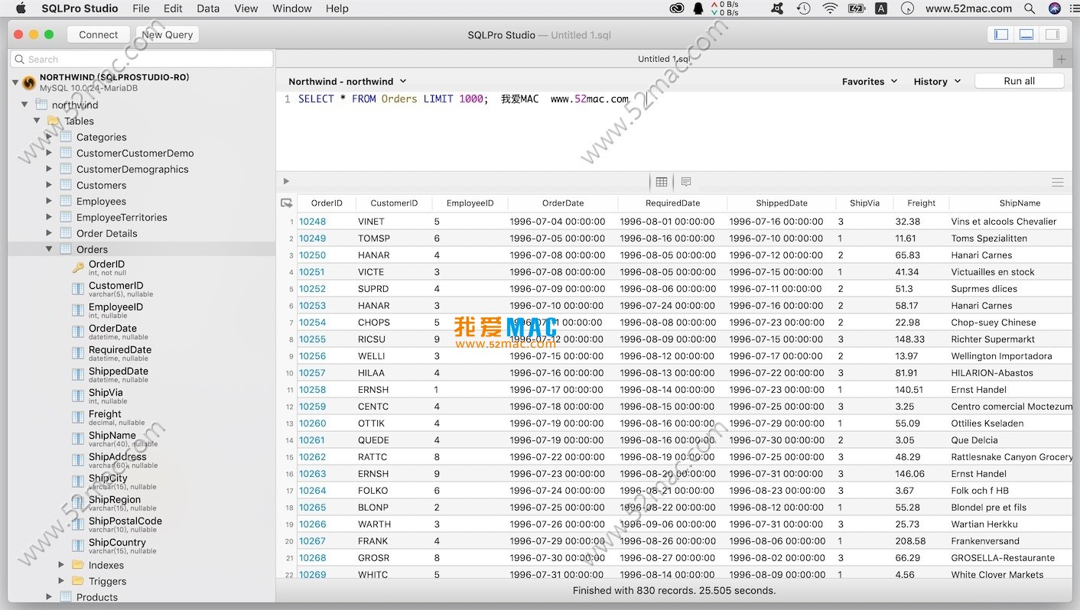The height and width of the screenshot is (610, 1080).
Task: Collapse the Tables folder
Action: click(37, 121)
